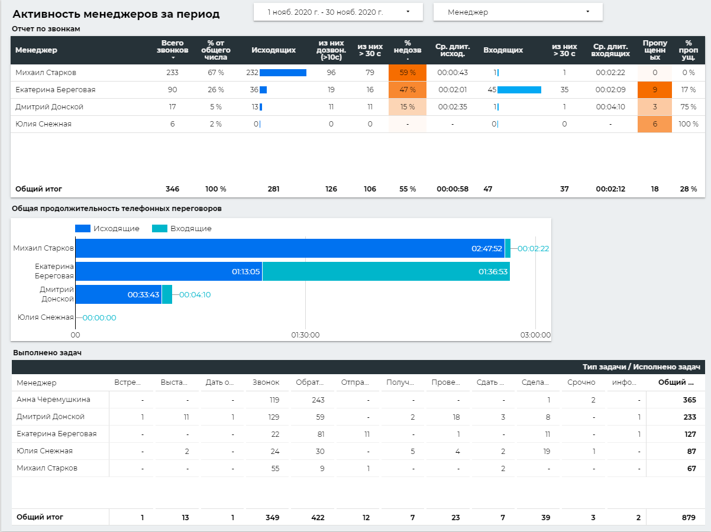
Task: Click Тип задачи / Исполнено задач header
Action: (641, 367)
